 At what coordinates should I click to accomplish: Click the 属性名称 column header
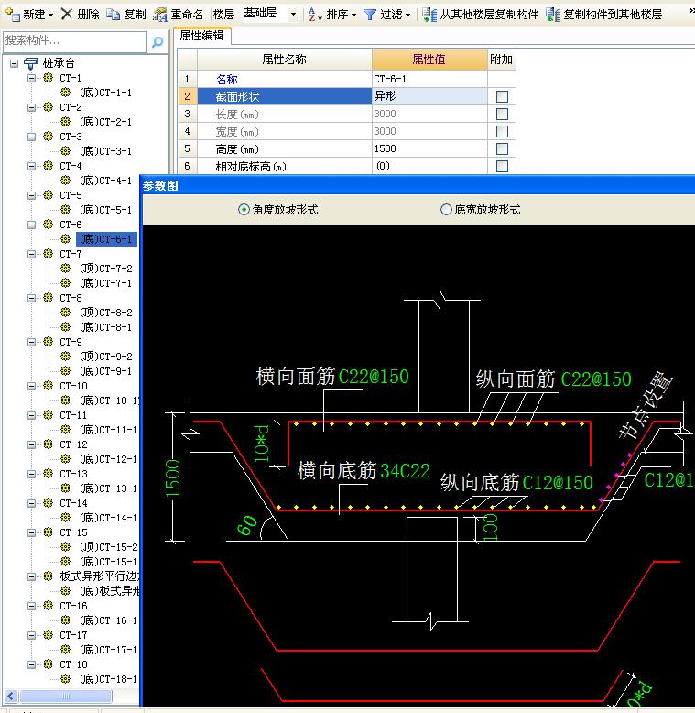pyautogui.click(x=285, y=60)
